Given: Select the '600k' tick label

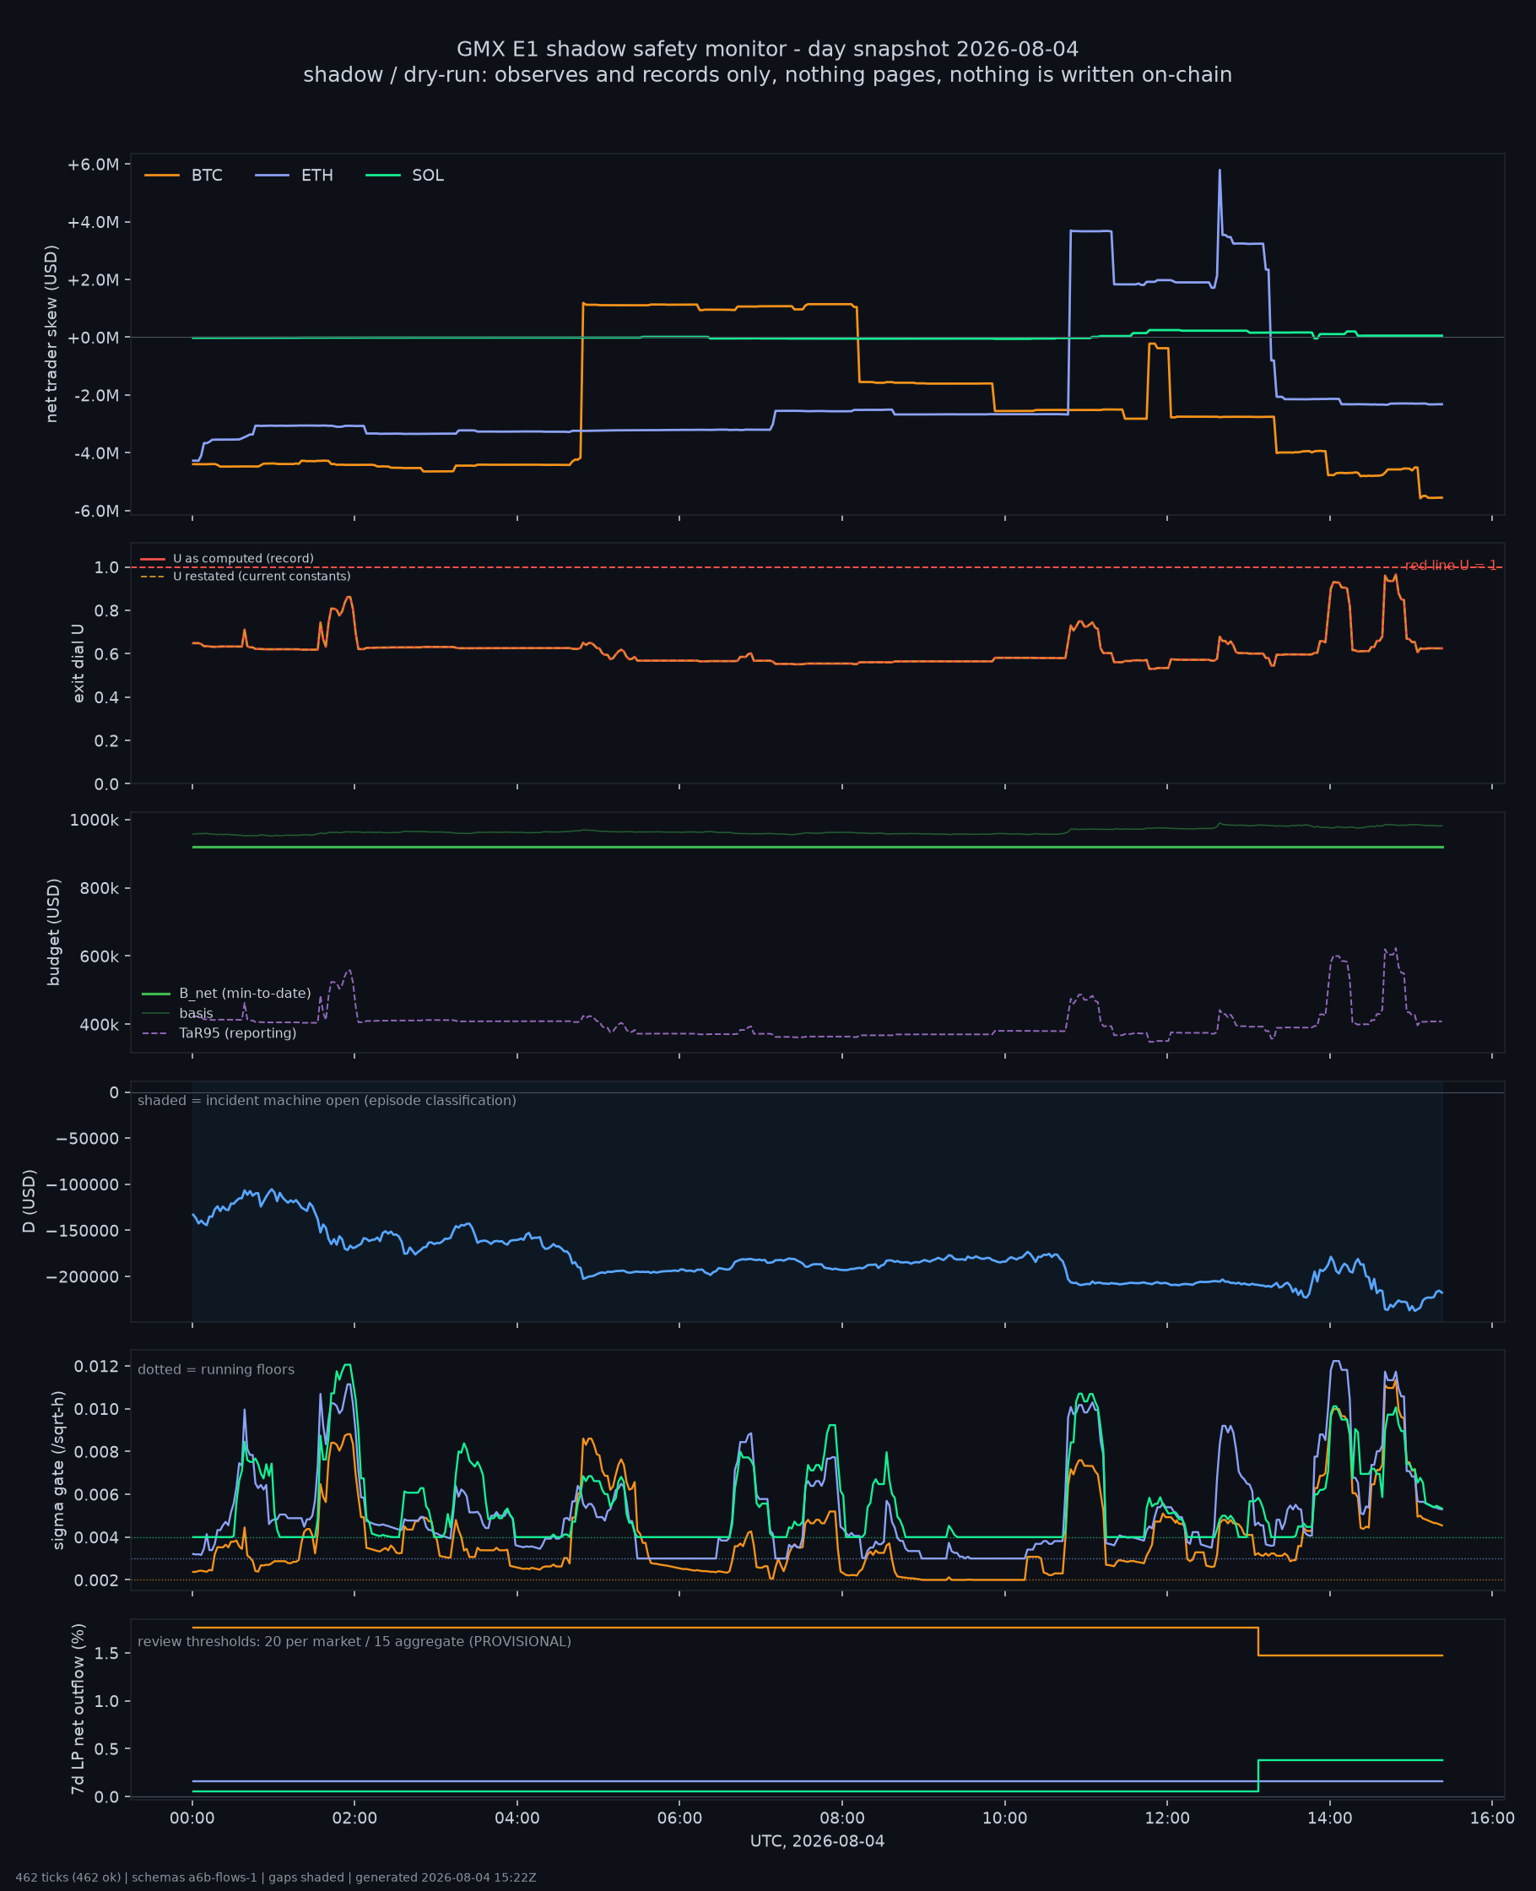Looking at the screenshot, I should (x=99, y=956).
